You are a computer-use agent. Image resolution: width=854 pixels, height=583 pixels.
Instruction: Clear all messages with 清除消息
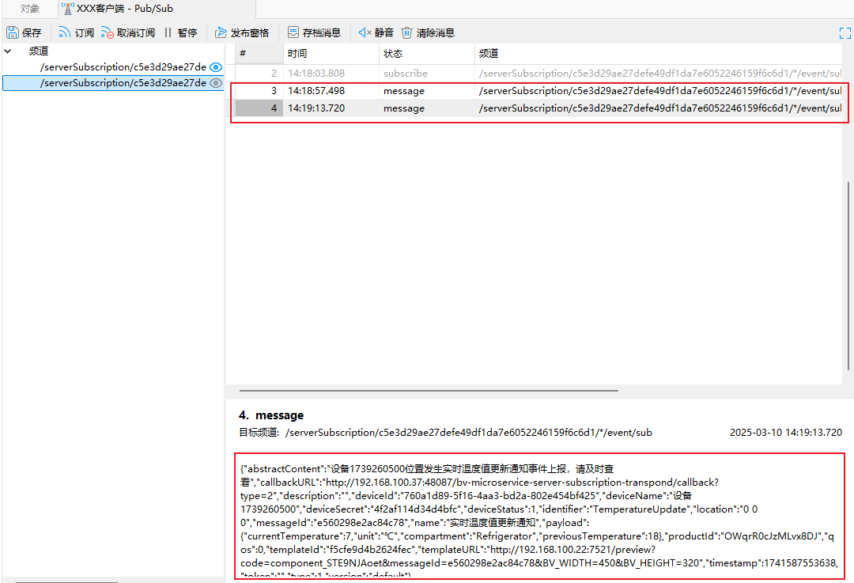[428, 32]
